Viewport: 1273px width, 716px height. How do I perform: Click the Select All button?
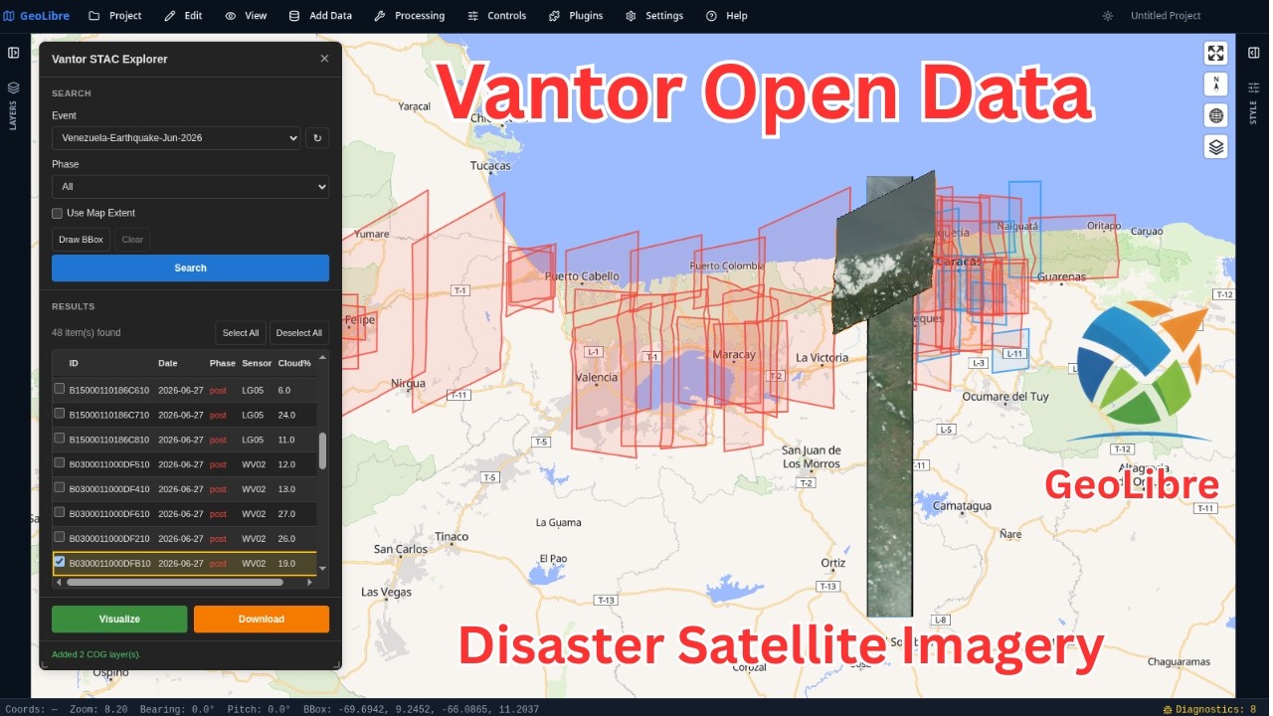tap(241, 333)
